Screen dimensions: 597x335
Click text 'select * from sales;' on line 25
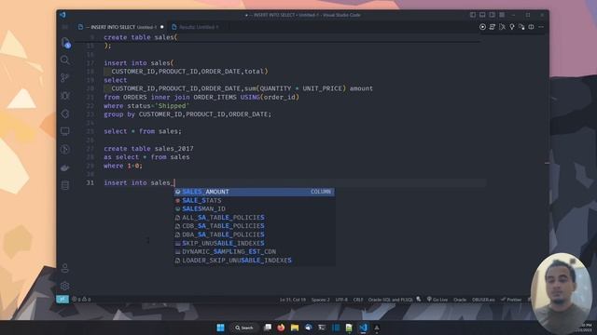143,131
